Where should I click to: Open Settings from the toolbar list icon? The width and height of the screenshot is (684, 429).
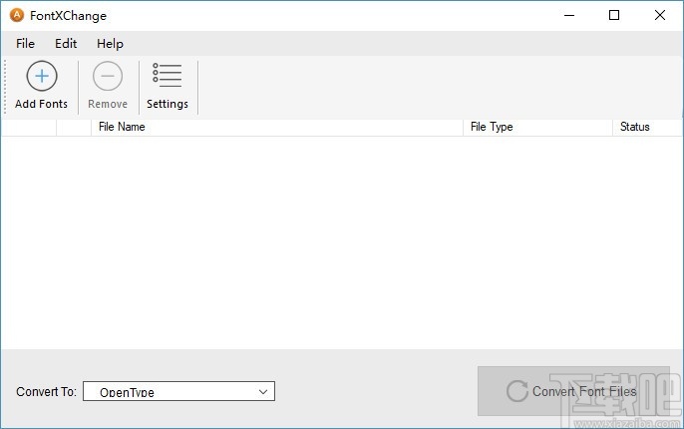tap(168, 75)
